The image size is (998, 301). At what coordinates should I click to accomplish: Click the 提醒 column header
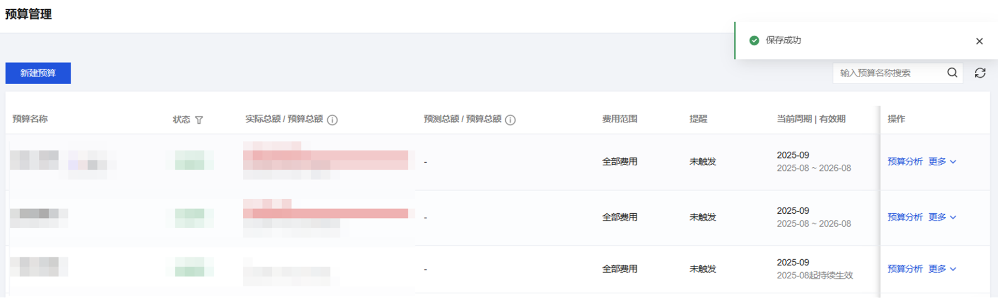point(698,119)
